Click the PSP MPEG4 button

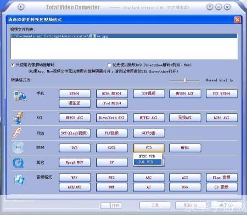pyautogui.click(x=222, y=93)
